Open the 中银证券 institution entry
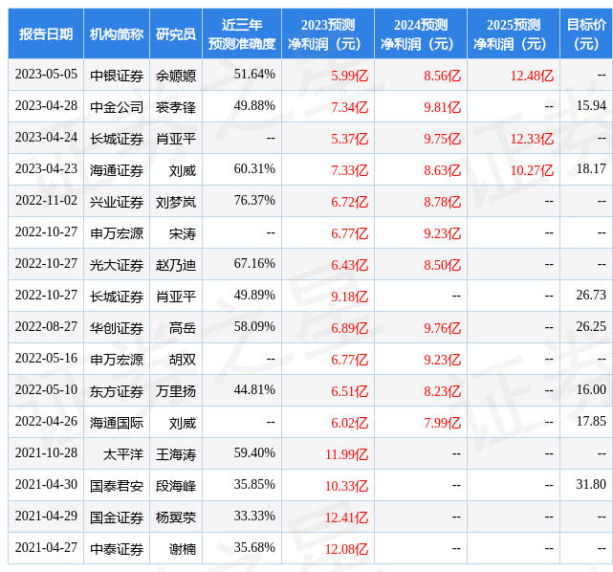Screen dimensions: 613x572 tap(116, 75)
